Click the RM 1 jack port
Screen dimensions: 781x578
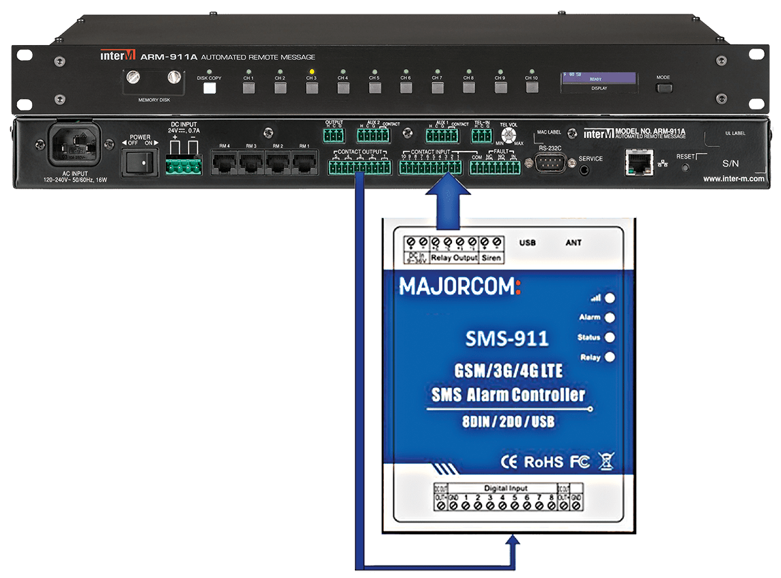point(304,164)
